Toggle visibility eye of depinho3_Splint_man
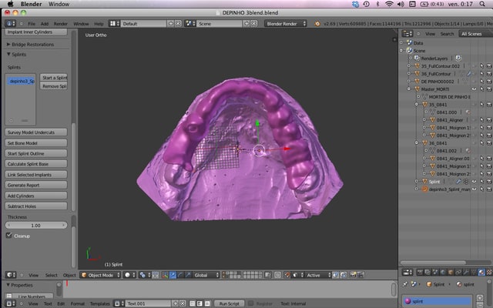 coord(474,189)
